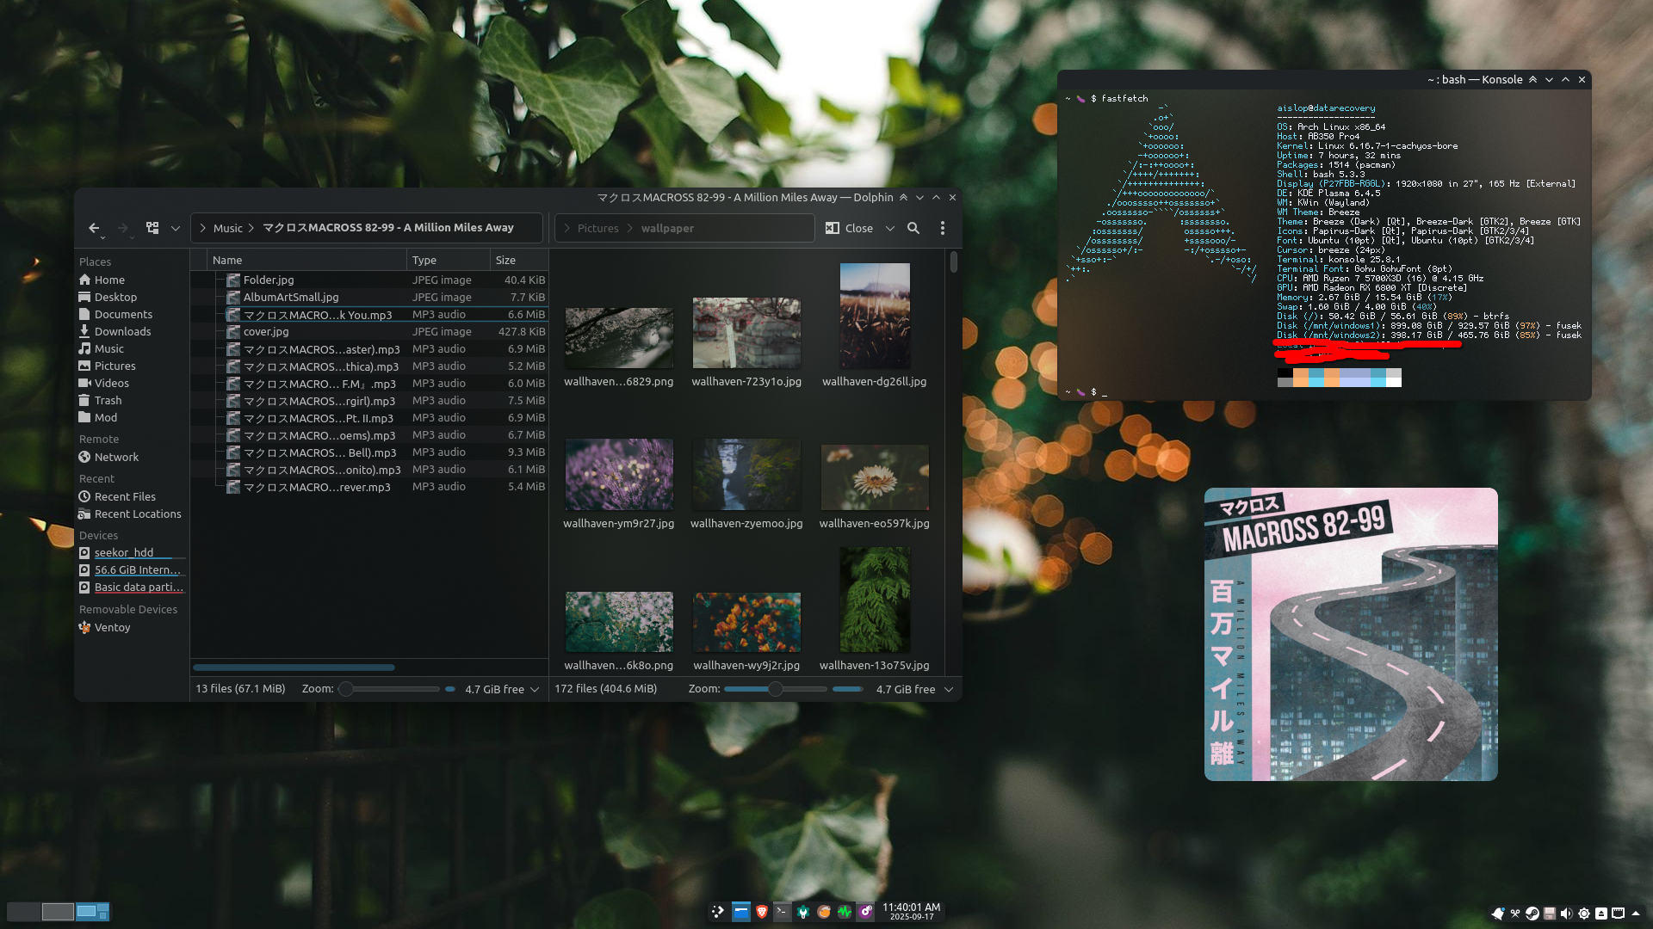Open the clock showing 11:40:01 AM
The width and height of the screenshot is (1653, 929).
point(912,912)
